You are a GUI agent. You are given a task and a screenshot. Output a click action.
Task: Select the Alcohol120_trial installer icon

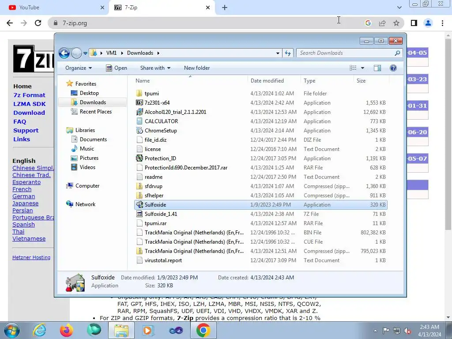point(139,112)
